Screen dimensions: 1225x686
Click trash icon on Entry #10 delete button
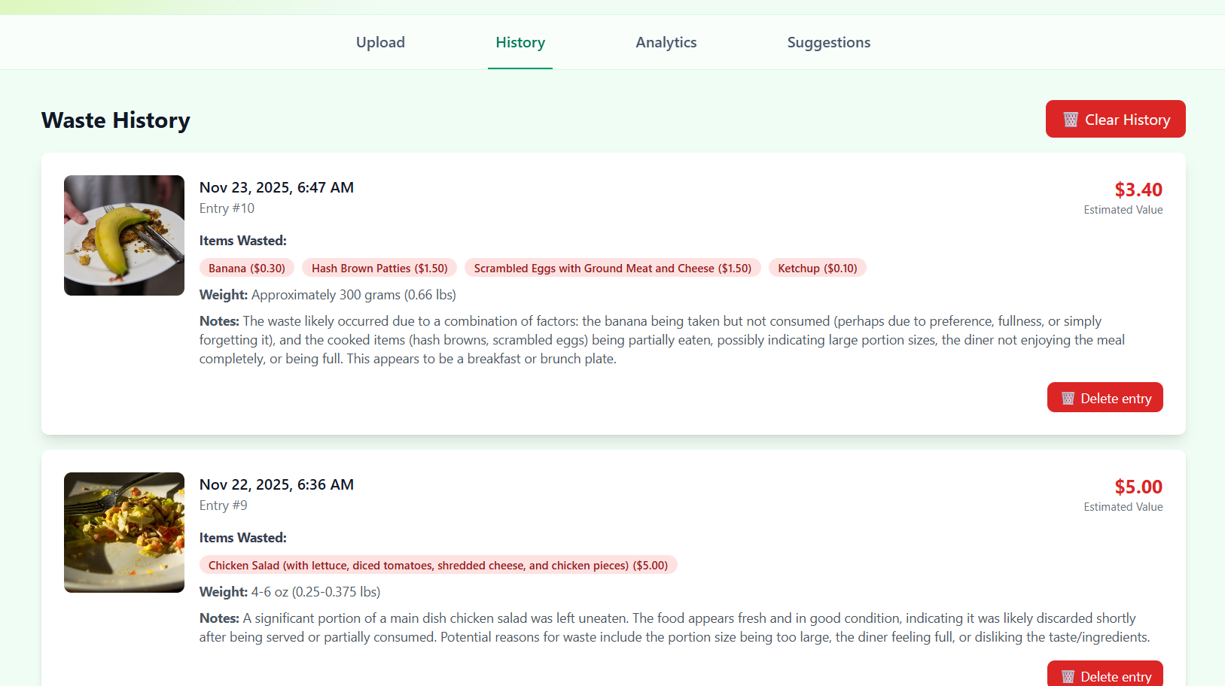tap(1068, 398)
